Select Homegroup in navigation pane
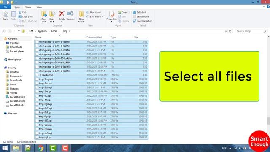This screenshot has height=152, width=270. [x=14, y=60]
